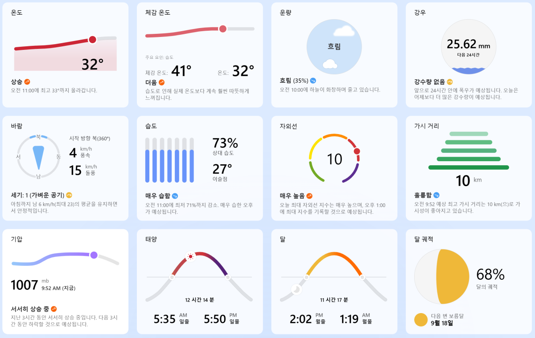
Task: Click the purple dot on the 기압 curve
Action: (x=94, y=255)
